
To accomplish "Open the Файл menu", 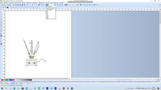I will click(2, 3).
